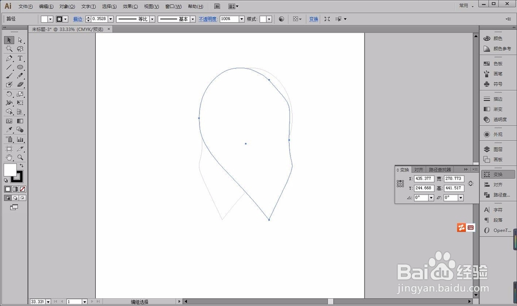Select the Artboard tool
This screenshot has height=306, width=517.
point(9,149)
